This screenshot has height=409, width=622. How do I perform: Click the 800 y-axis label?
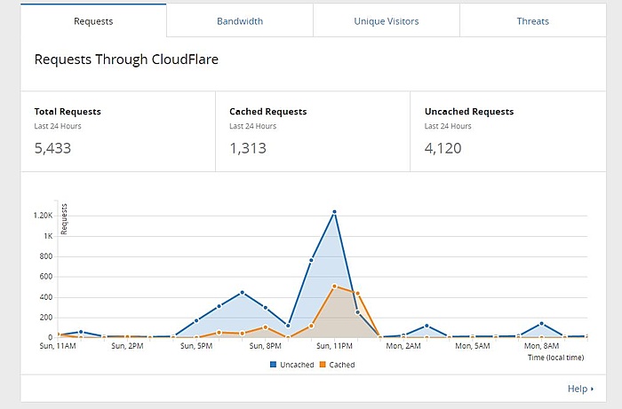46,256
